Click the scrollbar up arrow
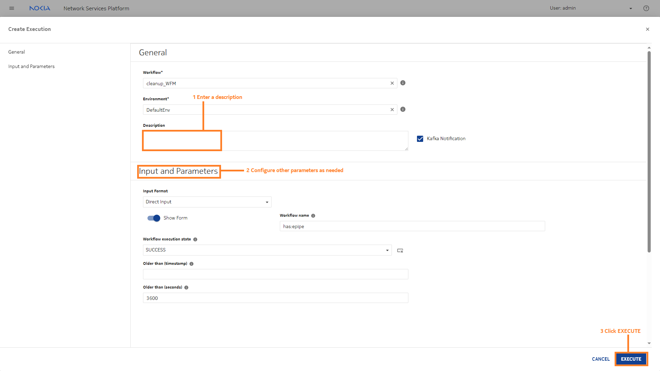The image size is (660, 371). point(649,48)
